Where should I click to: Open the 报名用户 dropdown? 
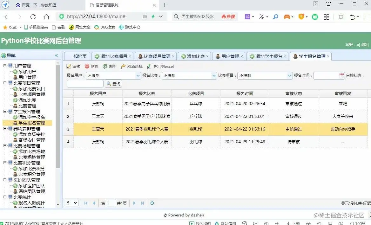pos(138,75)
